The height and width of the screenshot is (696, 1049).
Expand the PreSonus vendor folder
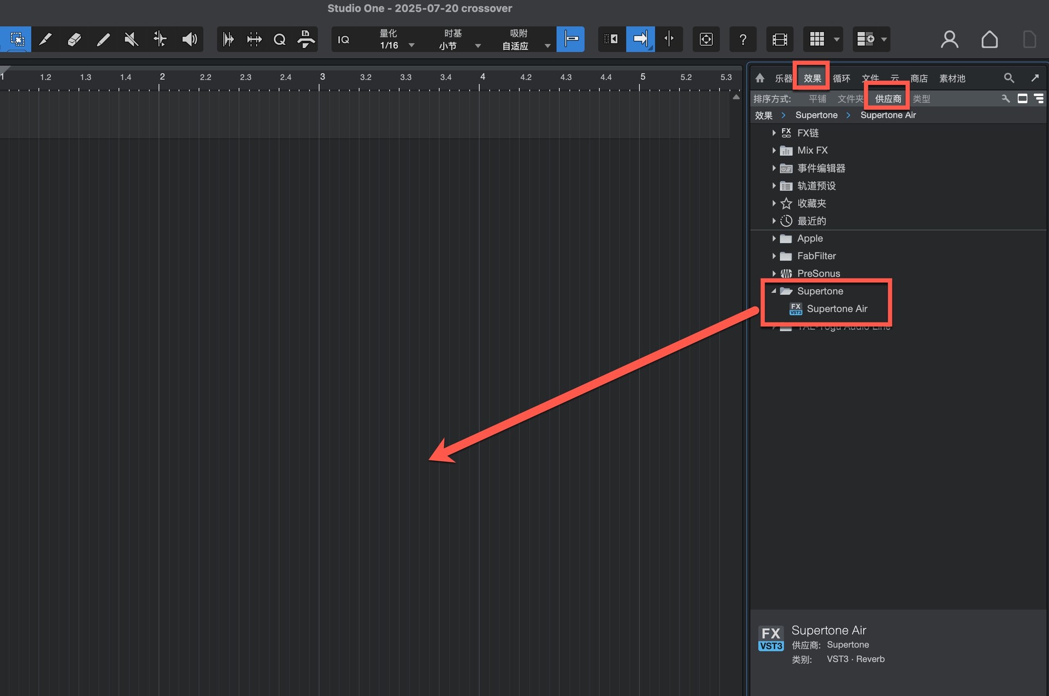tap(774, 273)
